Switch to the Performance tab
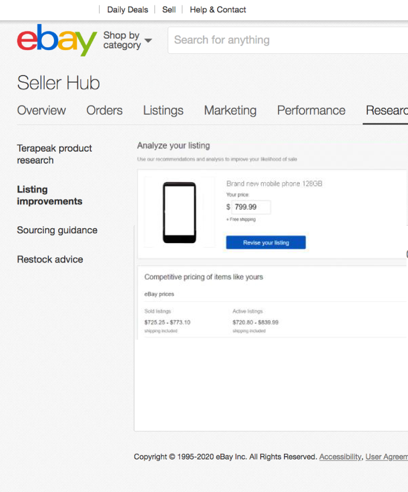Image resolution: width=408 pixels, height=492 pixels. (x=311, y=110)
